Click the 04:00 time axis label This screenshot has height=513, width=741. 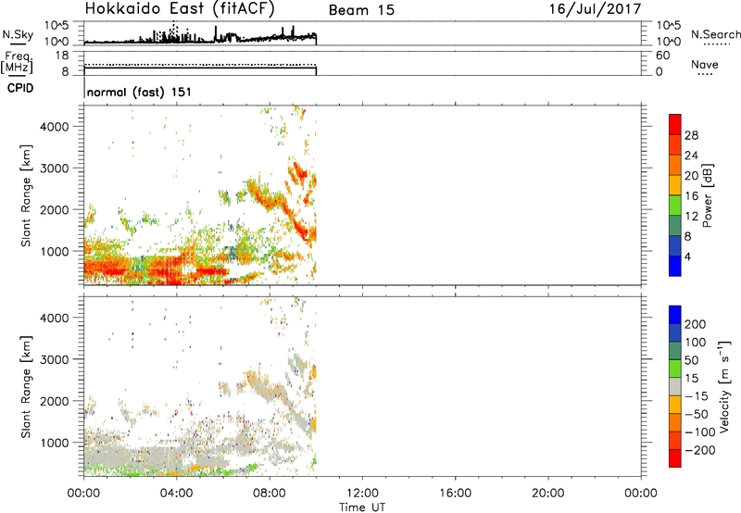point(177,494)
